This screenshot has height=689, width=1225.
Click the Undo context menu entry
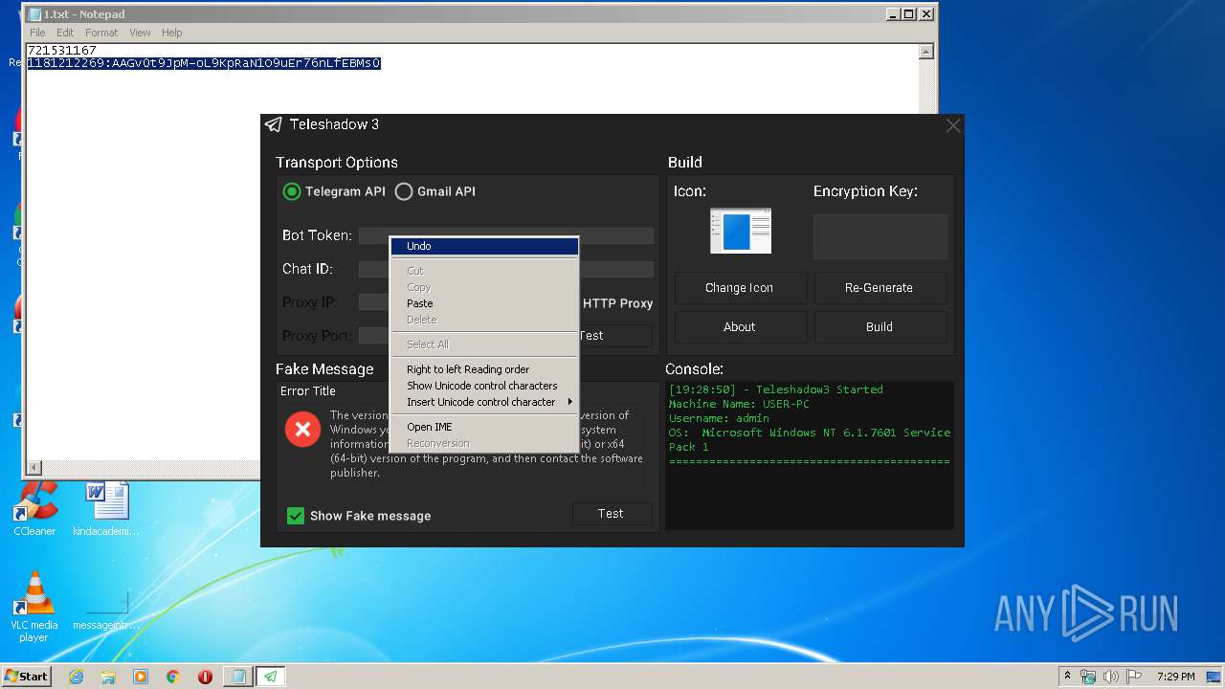pyautogui.click(x=484, y=246)
